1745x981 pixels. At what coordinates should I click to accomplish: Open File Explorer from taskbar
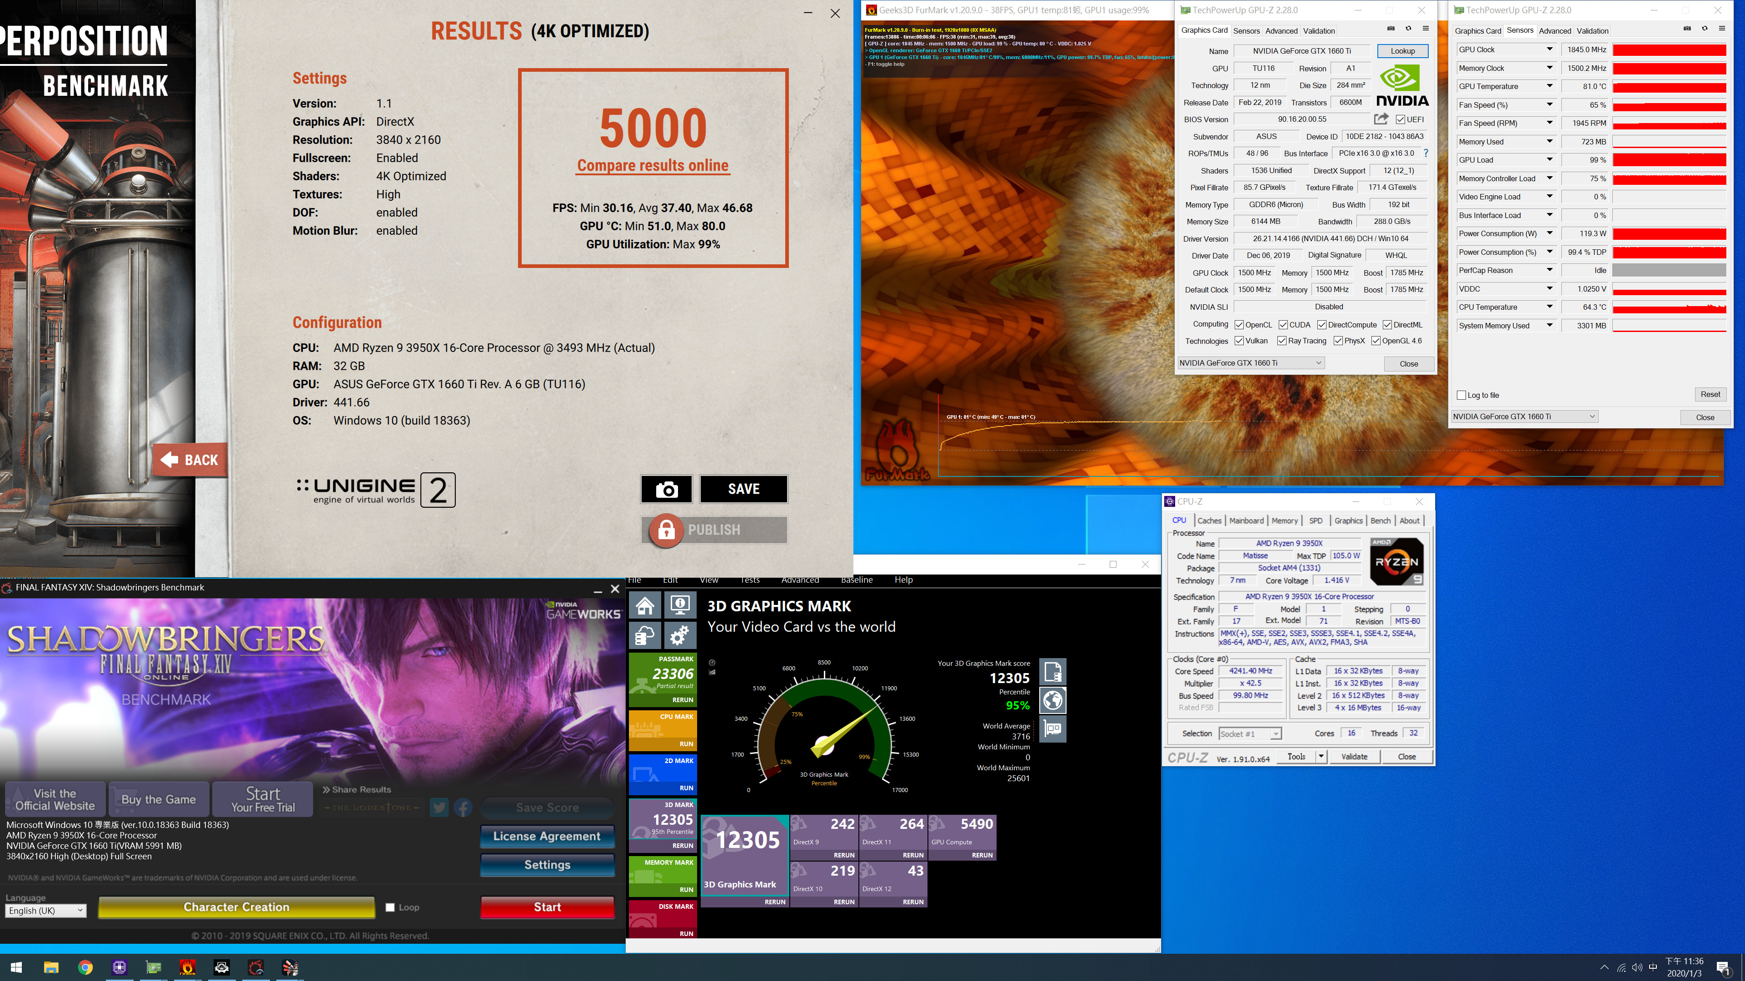[x=51, y=967]
